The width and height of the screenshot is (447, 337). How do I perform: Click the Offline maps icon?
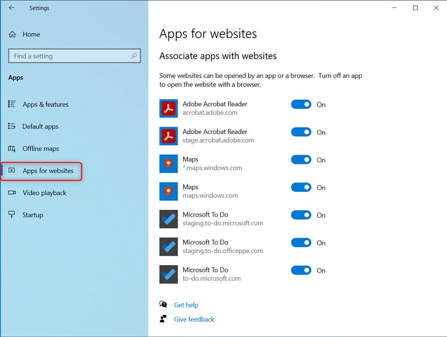click(x=12, y=148)
